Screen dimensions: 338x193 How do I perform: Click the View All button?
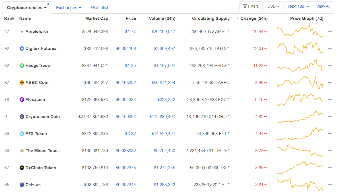(x=323, y=7)
